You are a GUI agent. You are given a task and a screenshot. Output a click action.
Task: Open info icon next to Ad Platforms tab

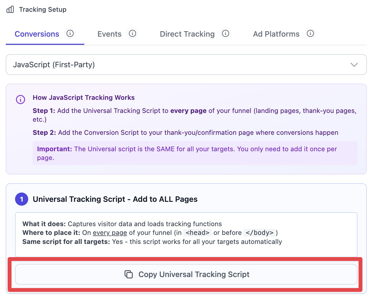click(310, 33)
